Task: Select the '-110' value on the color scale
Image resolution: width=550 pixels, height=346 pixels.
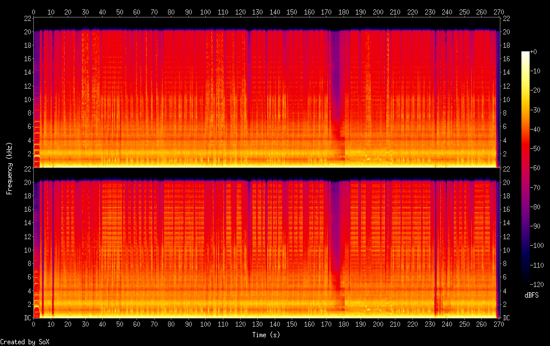Action: [537, 265]
